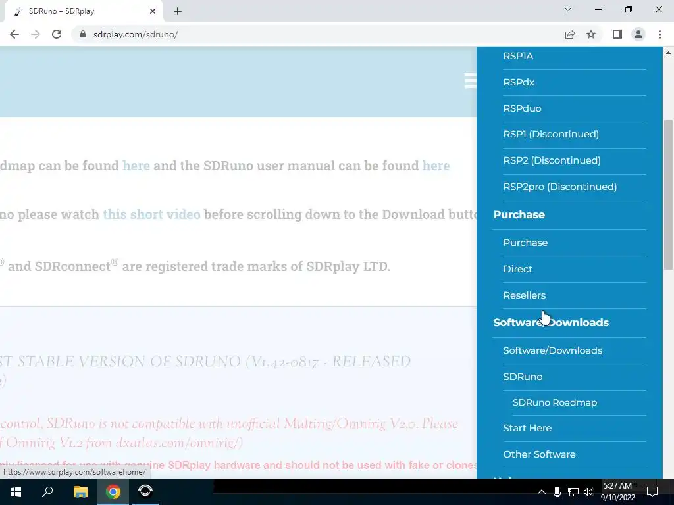Click the round app icon beside Chrome

pyautogui.click(x=145, y=492)
